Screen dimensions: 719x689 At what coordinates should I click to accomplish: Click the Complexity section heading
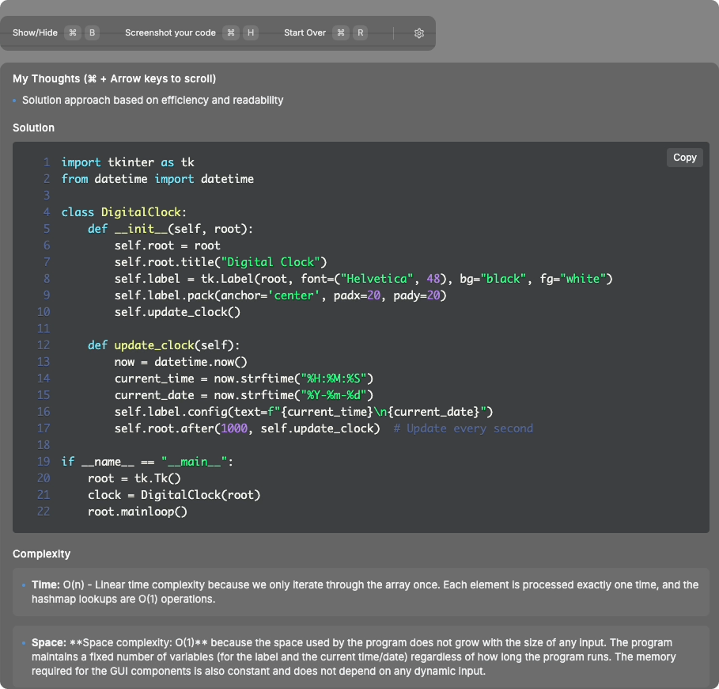point(41,554)
